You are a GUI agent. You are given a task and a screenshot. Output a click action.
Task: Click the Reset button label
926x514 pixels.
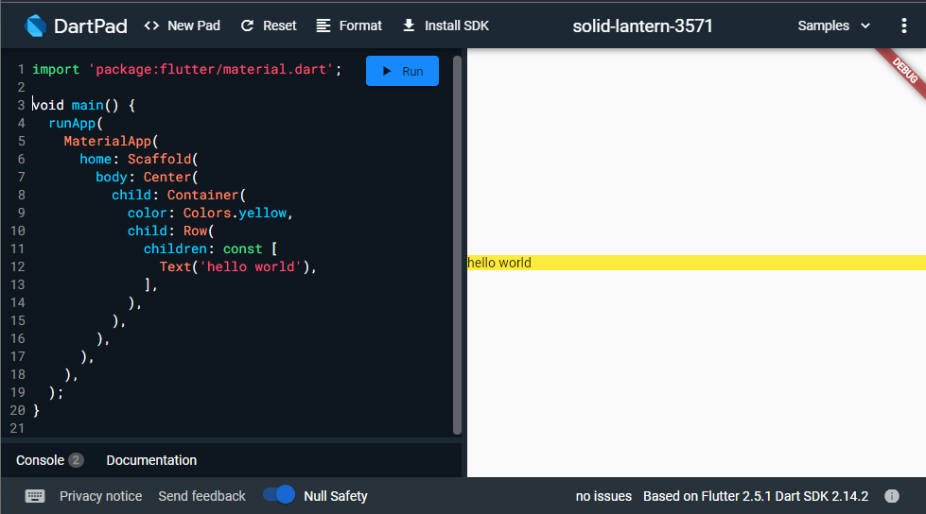click(x=280, y=26)
